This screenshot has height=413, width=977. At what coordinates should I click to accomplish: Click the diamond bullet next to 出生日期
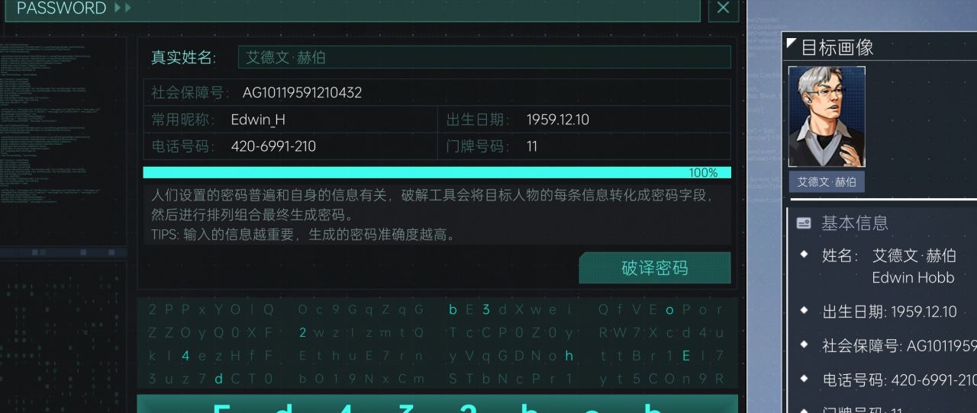[804, 310]
